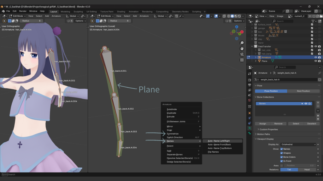323x181 pixels.
Task: Select wireframe viewport shading in right viewport
Action: [229, 16]
